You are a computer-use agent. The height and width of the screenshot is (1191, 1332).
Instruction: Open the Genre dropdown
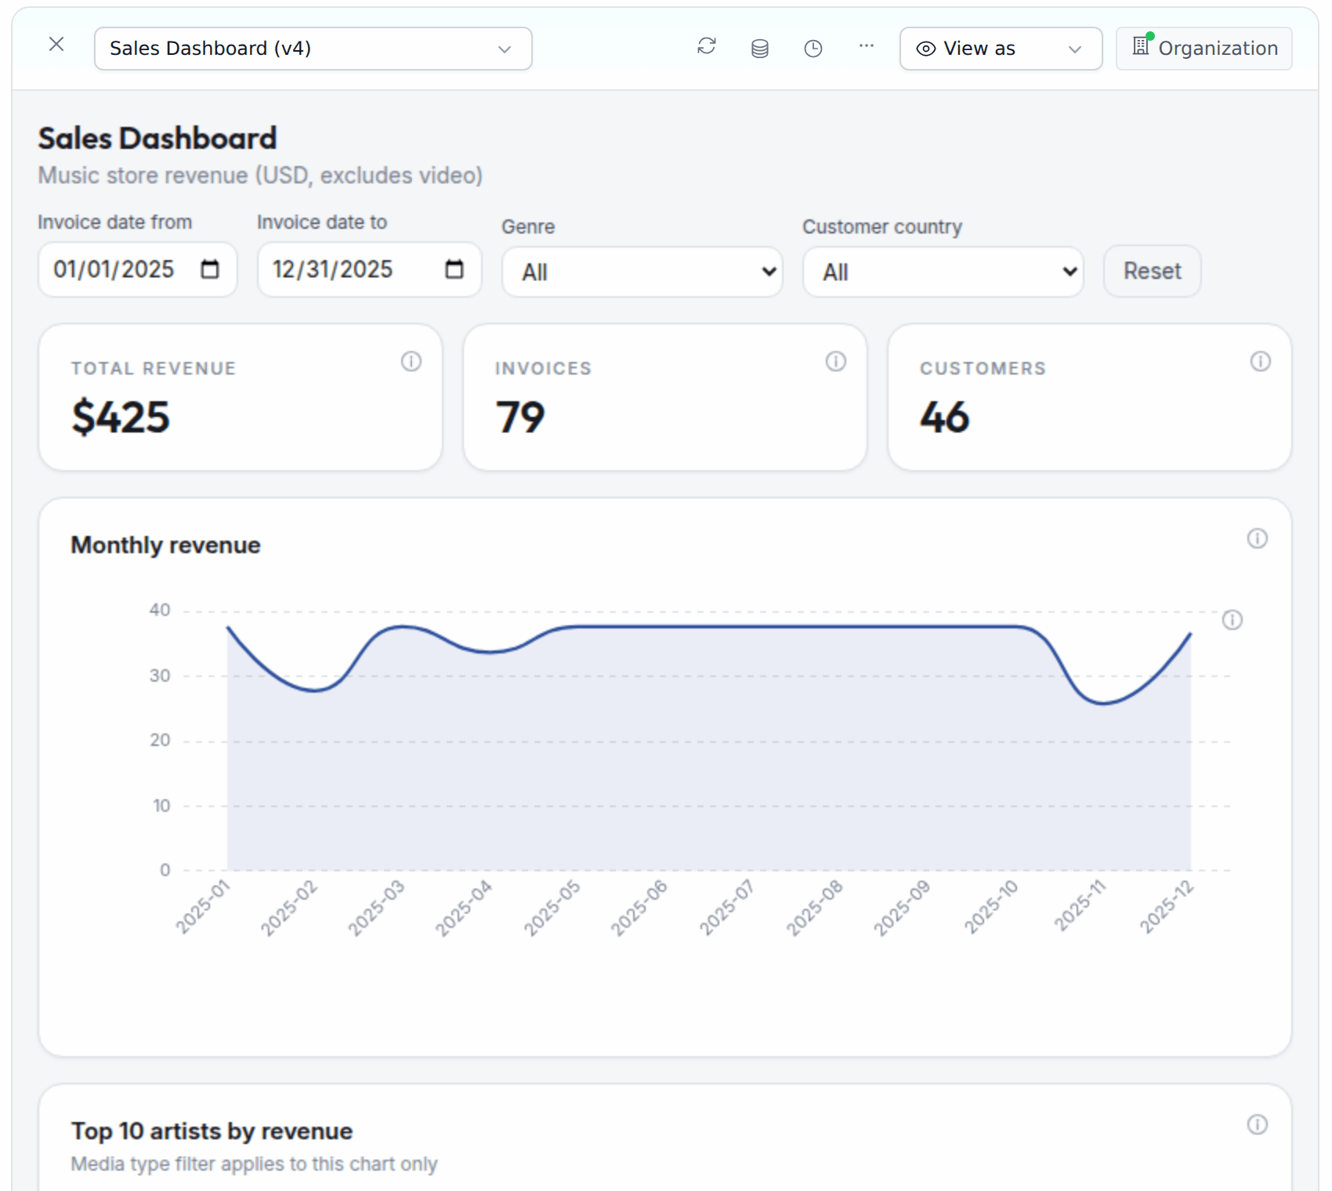tap(642, 272)
